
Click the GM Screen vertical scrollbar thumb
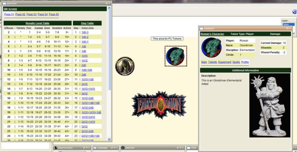[109, 50]
